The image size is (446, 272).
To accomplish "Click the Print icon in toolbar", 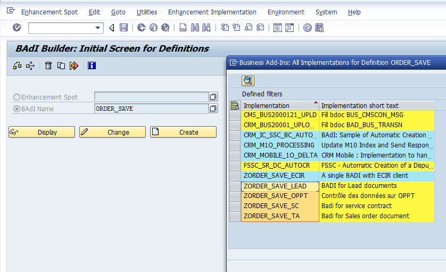I will pyautogui.click(x=183, y=28).
